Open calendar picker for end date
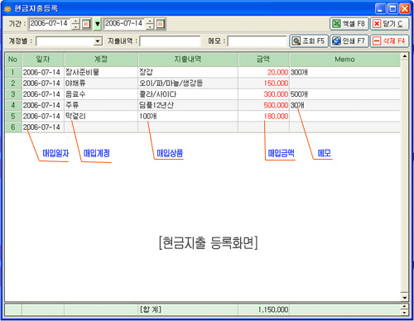414x321 pixels. point(160,24)
